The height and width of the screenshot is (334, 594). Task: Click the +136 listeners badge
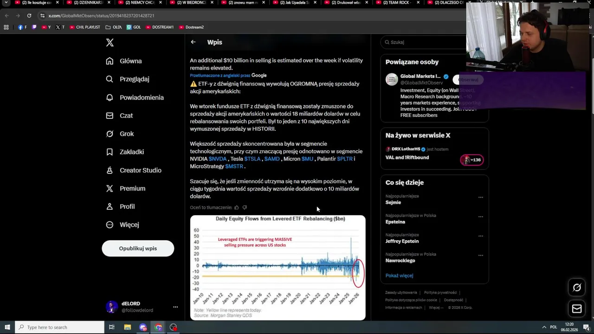[472, 160]
